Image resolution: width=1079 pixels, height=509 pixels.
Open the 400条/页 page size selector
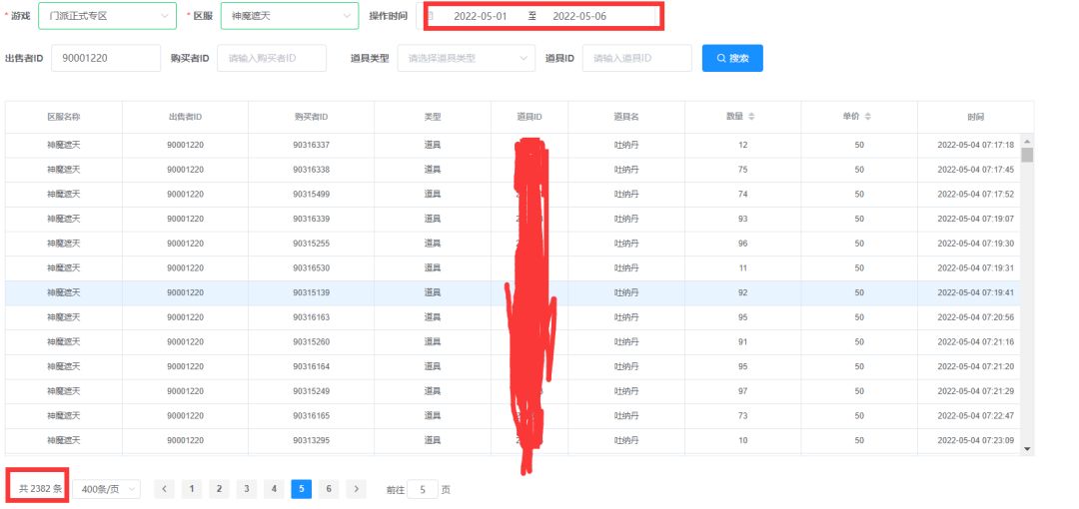pyautogui.click(x=106, y=489)
